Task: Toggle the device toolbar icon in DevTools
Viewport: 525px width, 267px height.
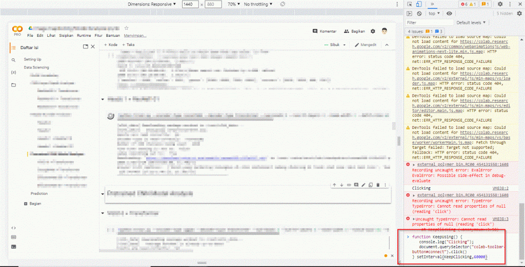Action: [420, 4]
